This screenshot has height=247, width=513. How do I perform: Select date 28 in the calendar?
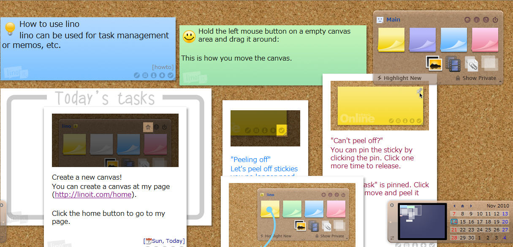click(x=454, y=238)
